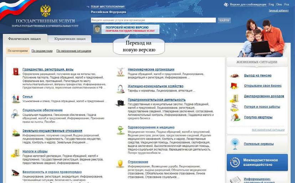Click the Полезные сервисы antenna icon
Screen dimensions: 295x183
click(235, 144)
